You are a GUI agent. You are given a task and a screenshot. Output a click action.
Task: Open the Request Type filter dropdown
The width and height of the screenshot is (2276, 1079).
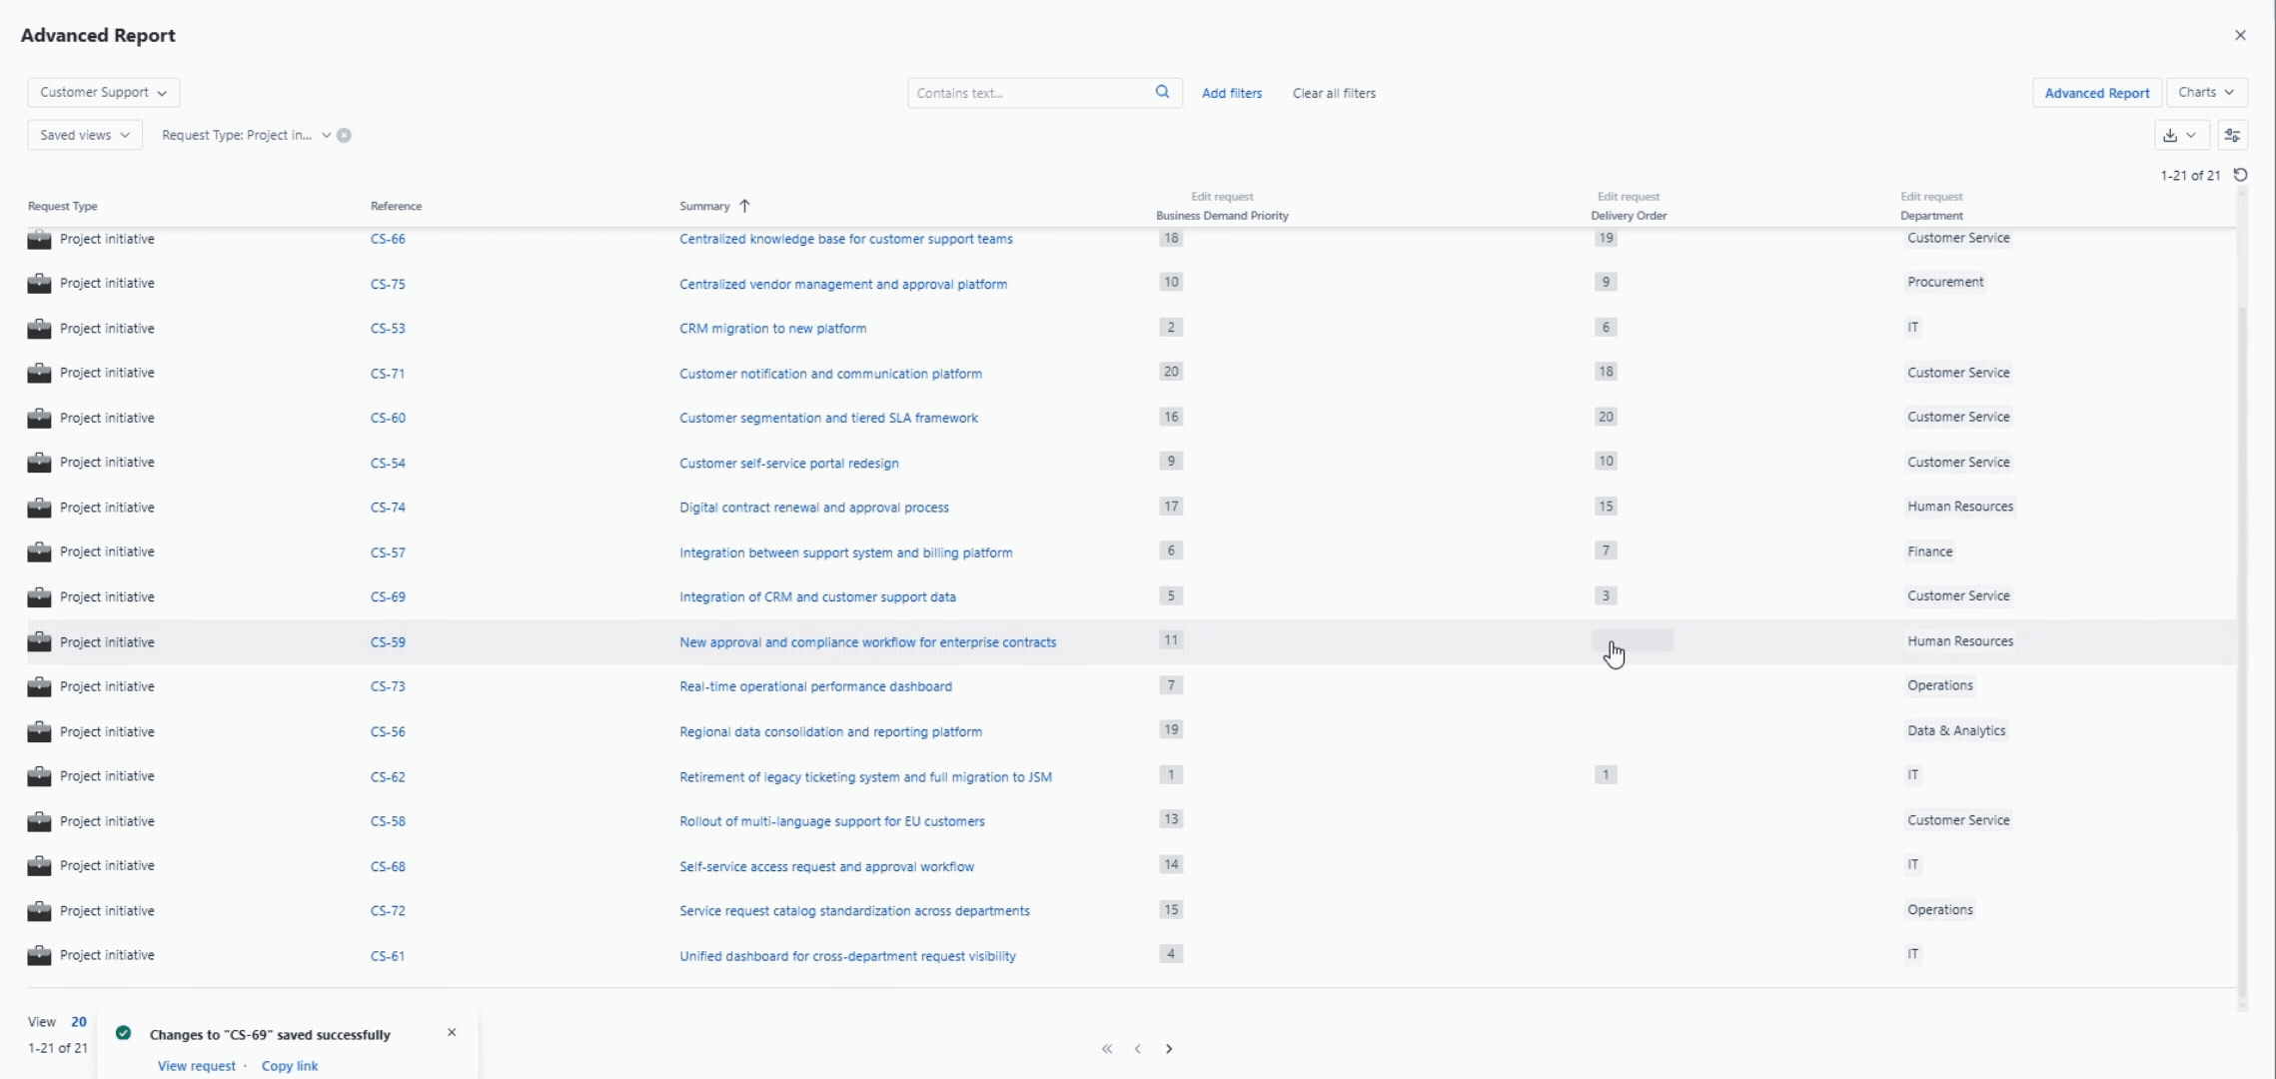(x=246, y=135)
